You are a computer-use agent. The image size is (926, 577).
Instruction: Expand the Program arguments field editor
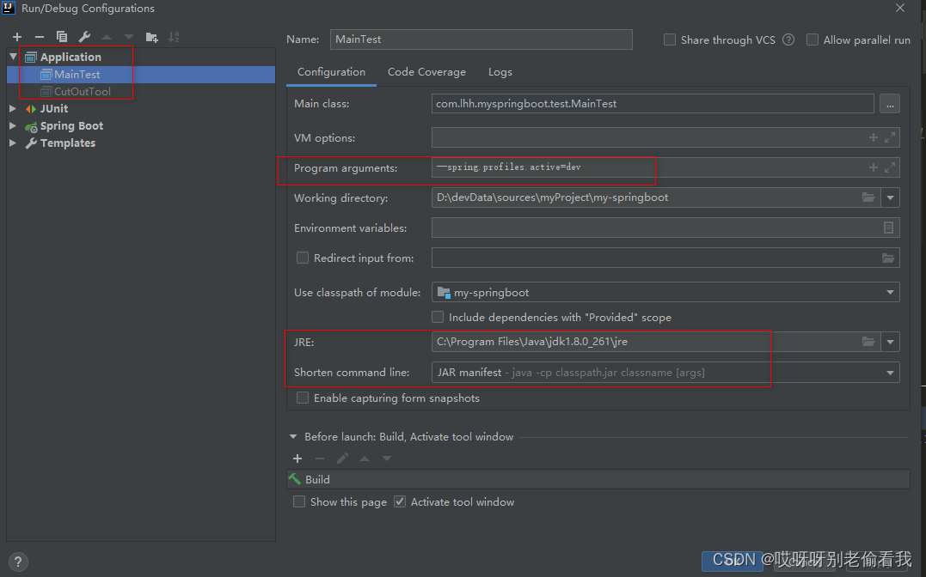point(890,167)
